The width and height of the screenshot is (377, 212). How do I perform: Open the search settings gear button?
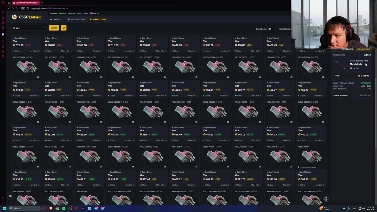click(x=64, y=28)
